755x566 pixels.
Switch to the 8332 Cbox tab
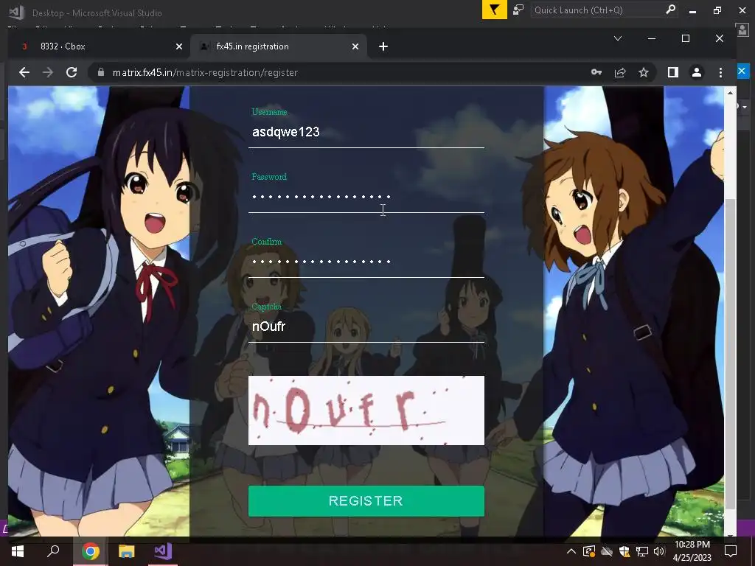[100, 46]
